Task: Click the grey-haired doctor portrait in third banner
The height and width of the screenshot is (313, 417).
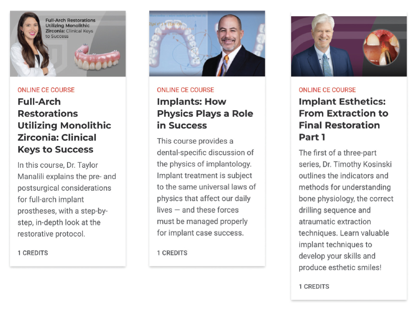Action: (323, 45)
